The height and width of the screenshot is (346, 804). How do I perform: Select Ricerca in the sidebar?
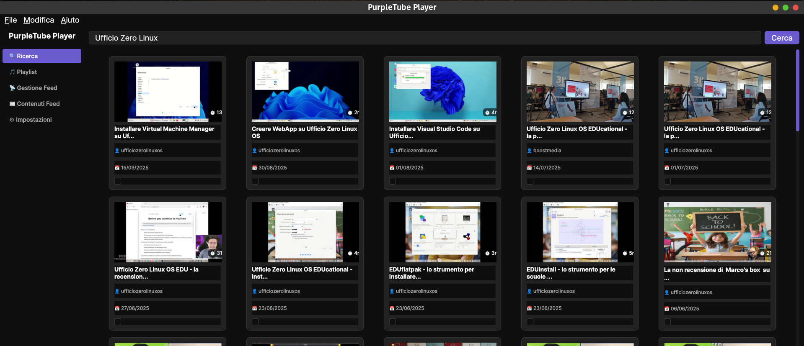coord(42,56)
